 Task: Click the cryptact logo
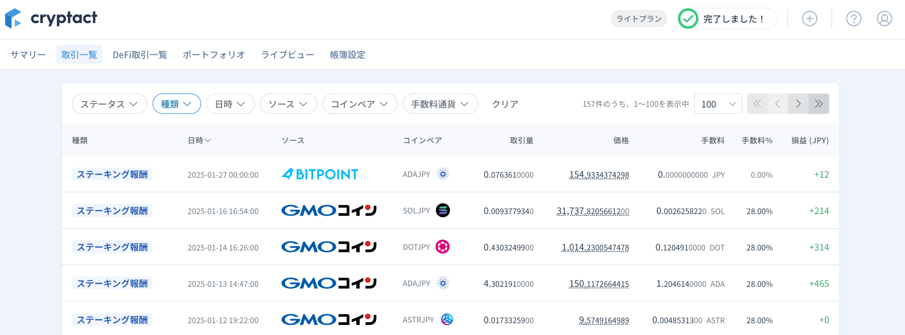click(x=51, y=18)
